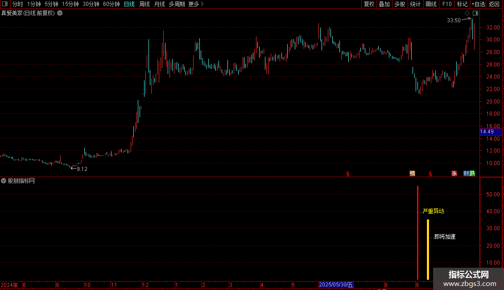Add stock via +自选 button
504x290 pixels.
tap(478, 4)
